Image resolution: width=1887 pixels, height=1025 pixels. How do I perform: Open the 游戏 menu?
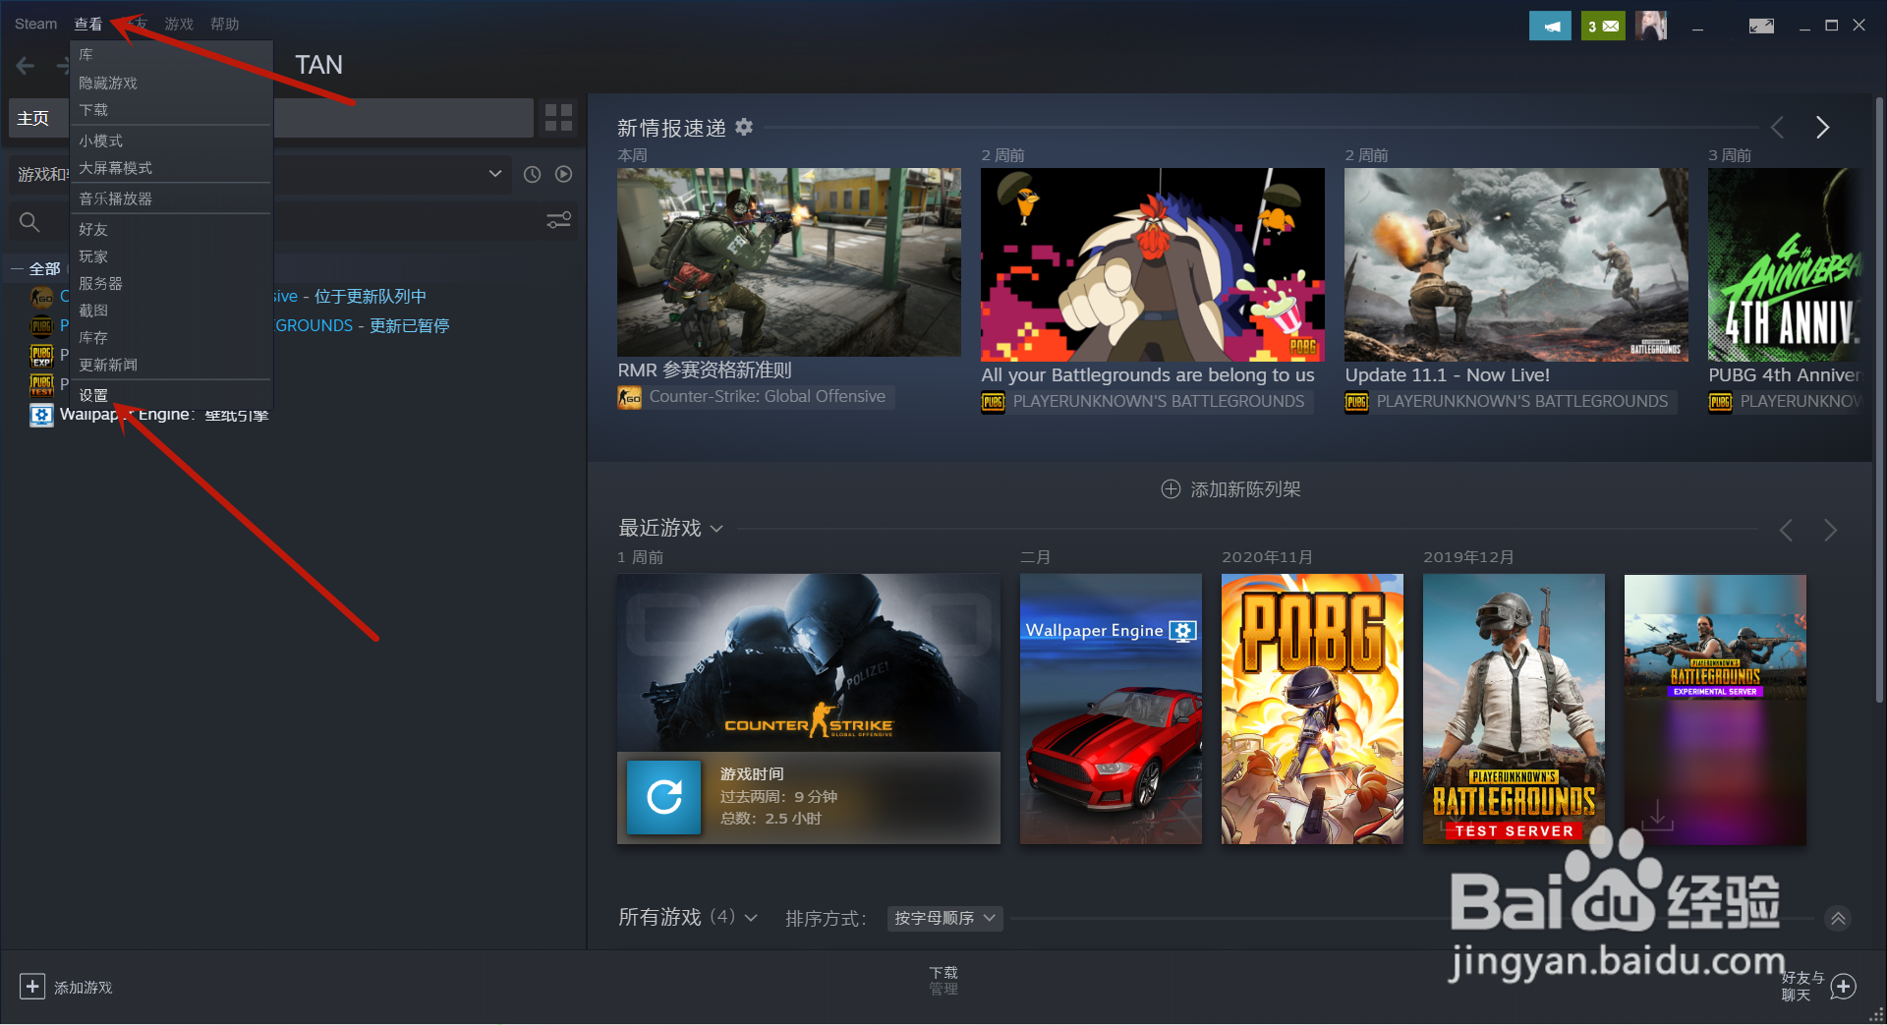pos(179,24)
